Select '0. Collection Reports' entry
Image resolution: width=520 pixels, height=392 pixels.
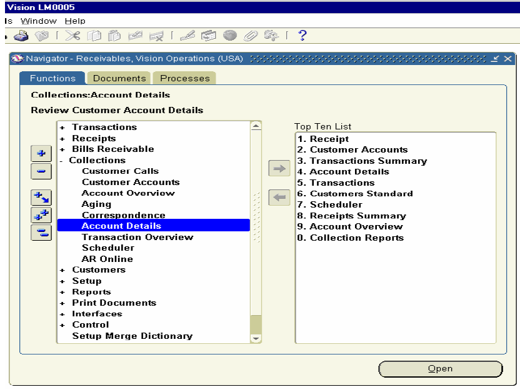pyautogui.click(x=351, y=238)
